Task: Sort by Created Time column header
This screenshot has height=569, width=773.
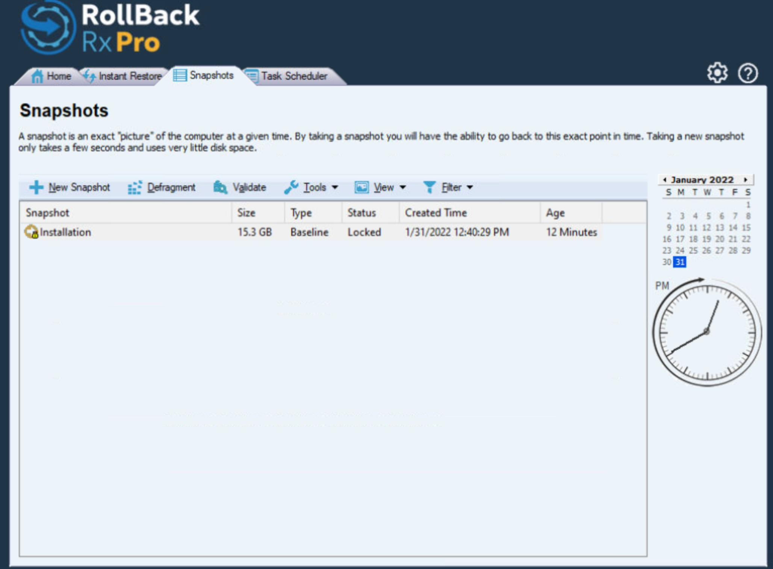Action: click(x=469, y=213)
